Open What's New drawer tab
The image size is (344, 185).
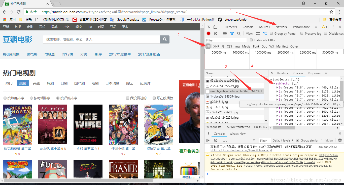(x=237, y=134)
